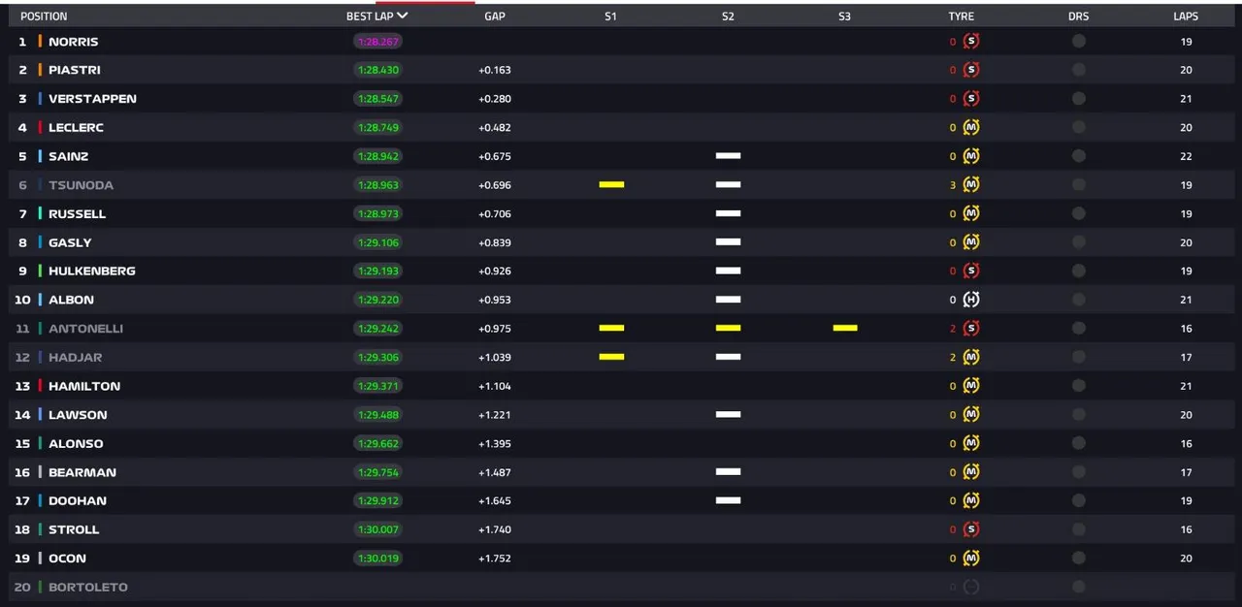
Task: Select the lap count 22 for Sainz
Action: (1187, 156)
